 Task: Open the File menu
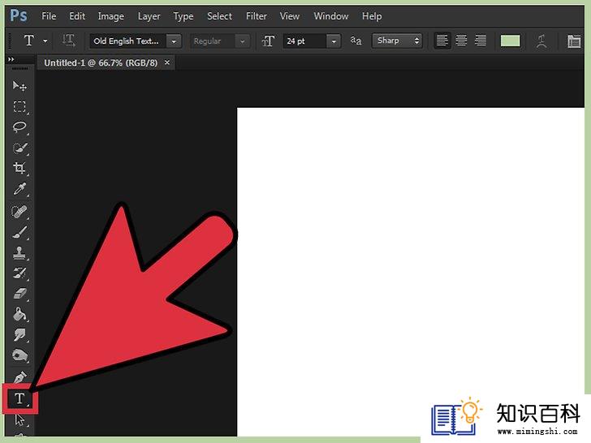coord(49,16)
